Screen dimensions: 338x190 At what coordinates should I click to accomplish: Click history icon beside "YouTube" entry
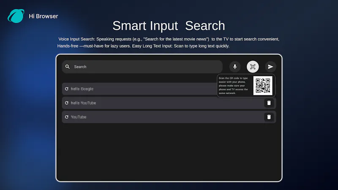point(67,117)
